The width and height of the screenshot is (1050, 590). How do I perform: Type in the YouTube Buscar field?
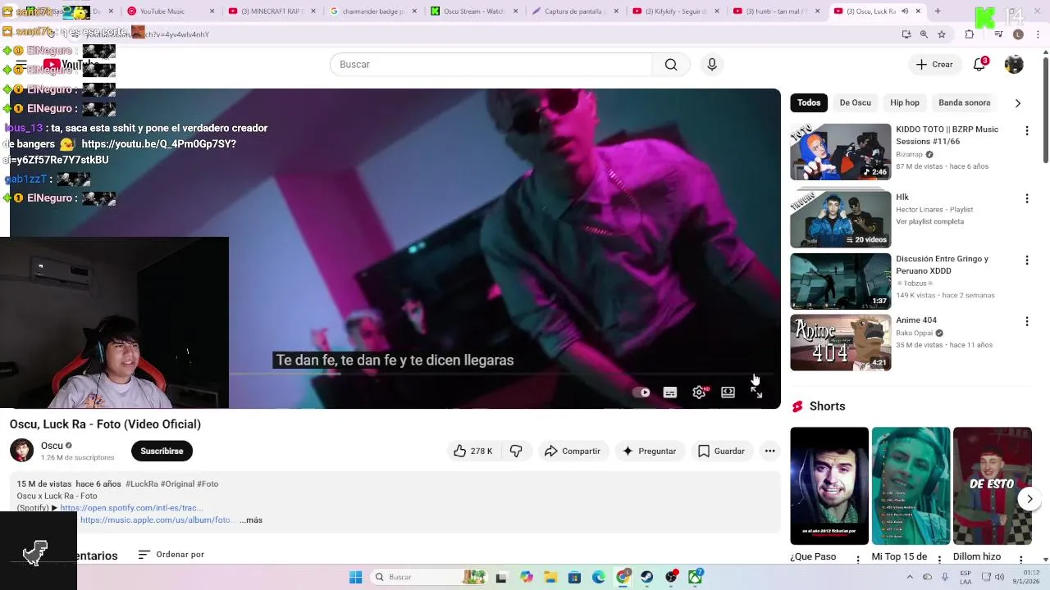coord(491,65)
